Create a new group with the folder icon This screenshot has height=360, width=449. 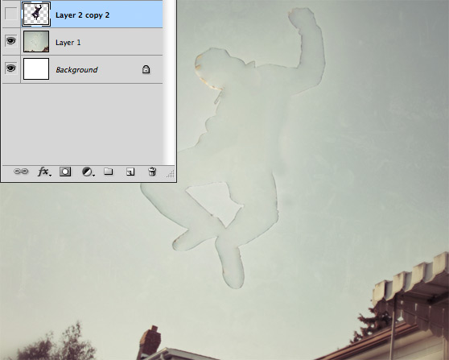(x=109, y=172)
